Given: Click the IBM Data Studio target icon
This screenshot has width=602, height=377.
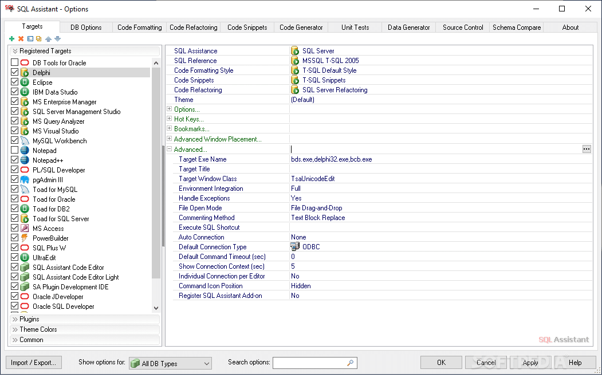Looking at the screenshot, I should 25,92.
